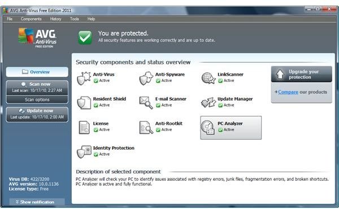
Task: Click E-mail Scanner green Active status check
Action: tap(158, 105)
